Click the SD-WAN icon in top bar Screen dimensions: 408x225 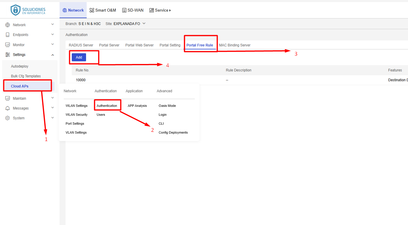124,10
